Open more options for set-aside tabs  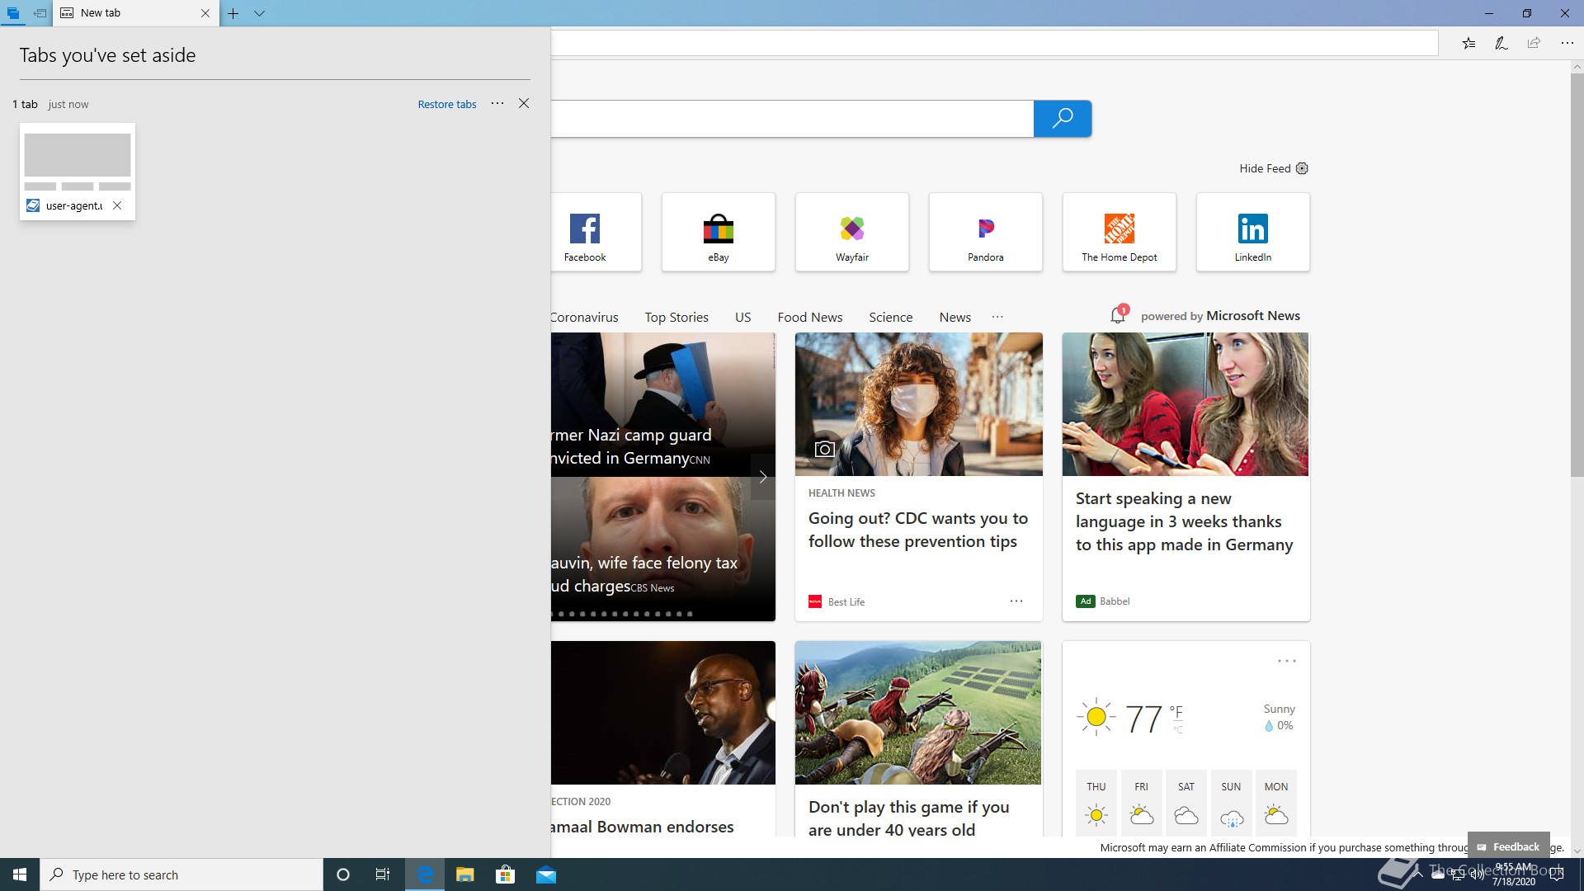(x=497, y=103)
